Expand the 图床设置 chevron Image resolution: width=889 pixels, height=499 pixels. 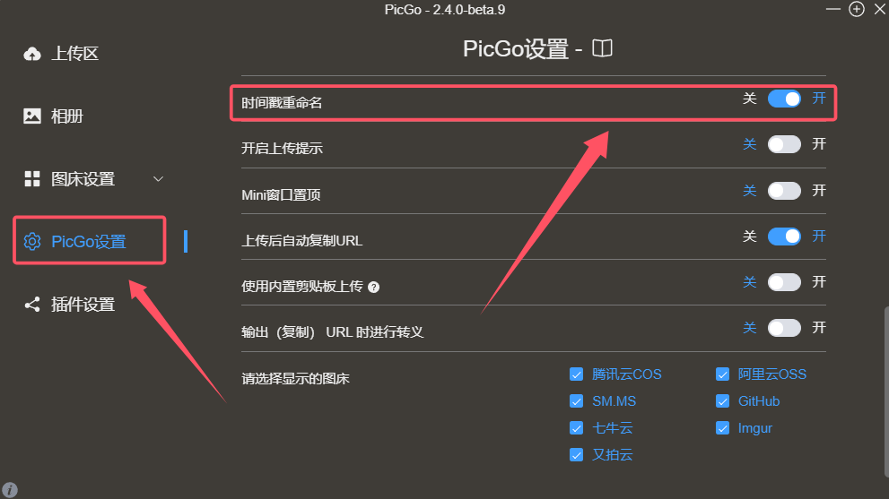click(158, 179)
